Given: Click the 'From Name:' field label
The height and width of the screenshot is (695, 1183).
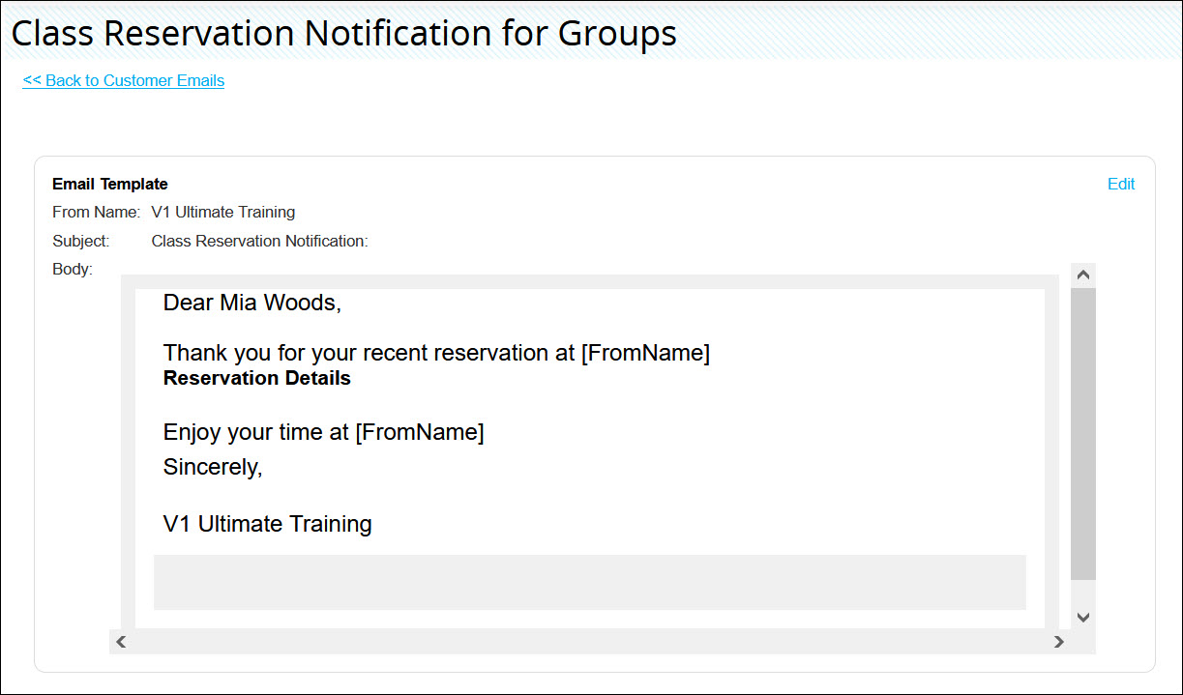Looking at the screenshot, I should point(97,212).
